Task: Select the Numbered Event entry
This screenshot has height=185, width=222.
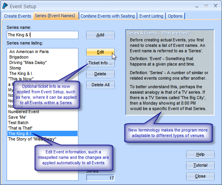Action: point(24,112)
